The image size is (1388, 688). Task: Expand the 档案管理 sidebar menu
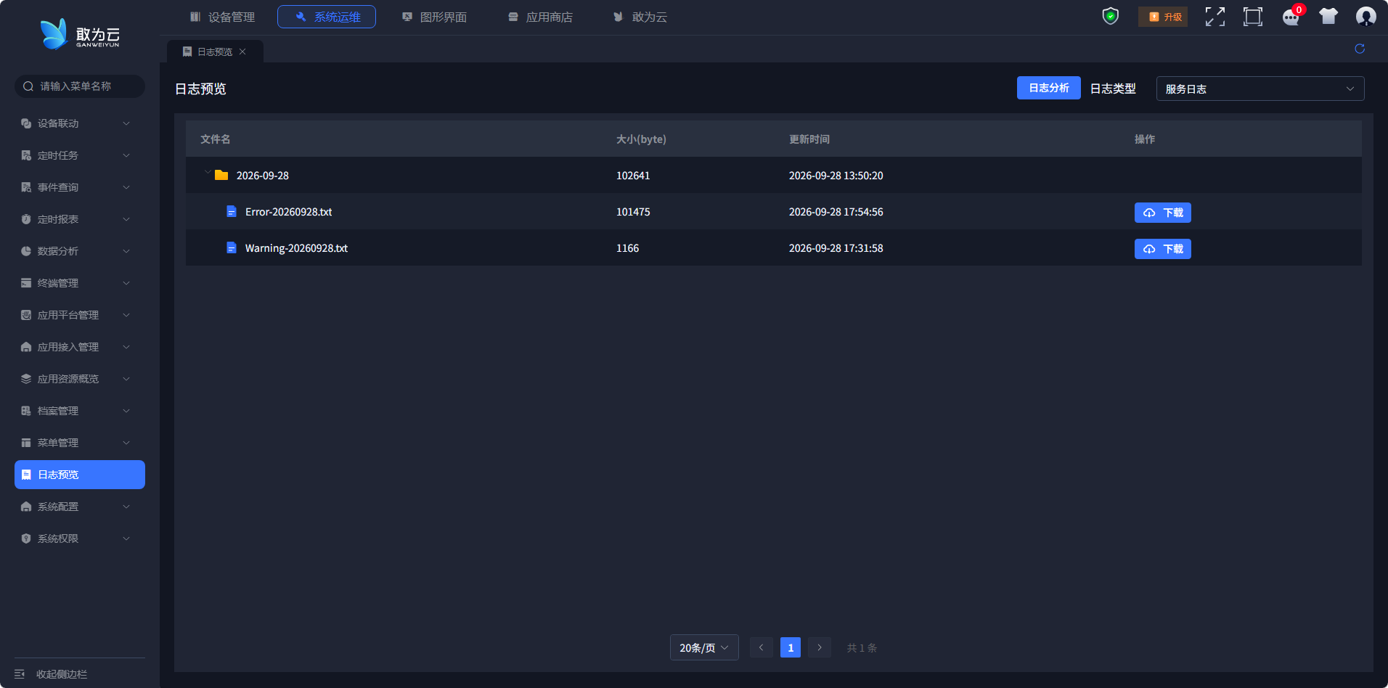click(80, 411)
